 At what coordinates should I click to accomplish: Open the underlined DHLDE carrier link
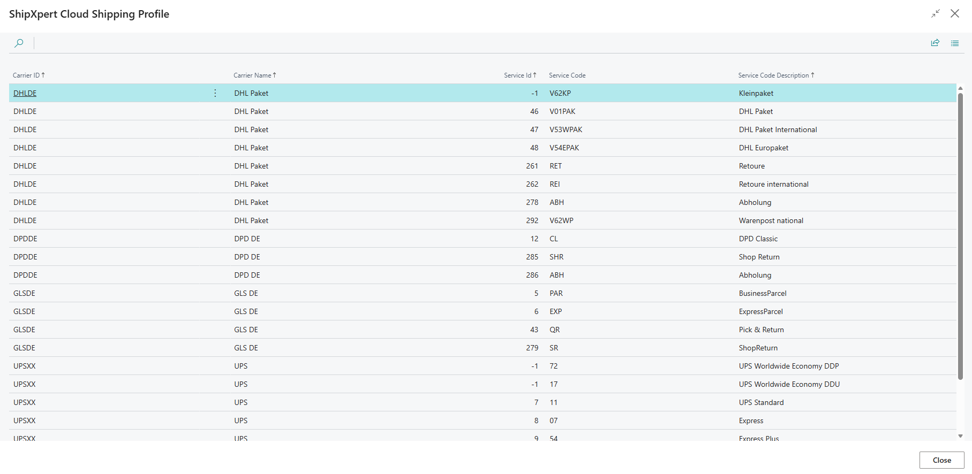coord(25,93)
